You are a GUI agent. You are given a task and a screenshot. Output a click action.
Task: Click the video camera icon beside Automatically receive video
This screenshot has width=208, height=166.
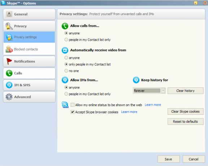(x=65, y=51)
